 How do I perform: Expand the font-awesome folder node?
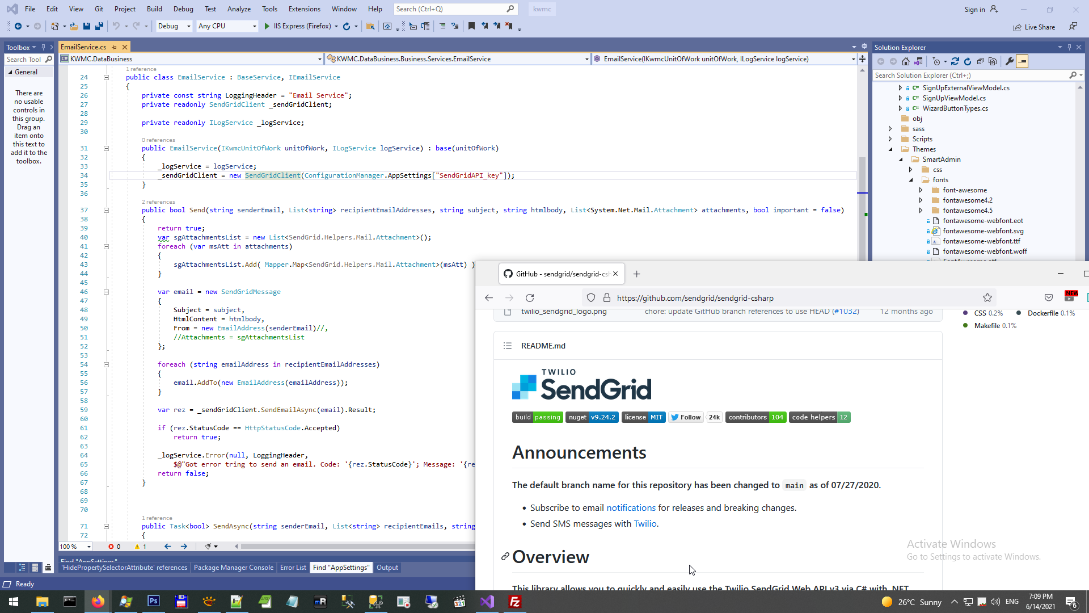pos(921,190)
